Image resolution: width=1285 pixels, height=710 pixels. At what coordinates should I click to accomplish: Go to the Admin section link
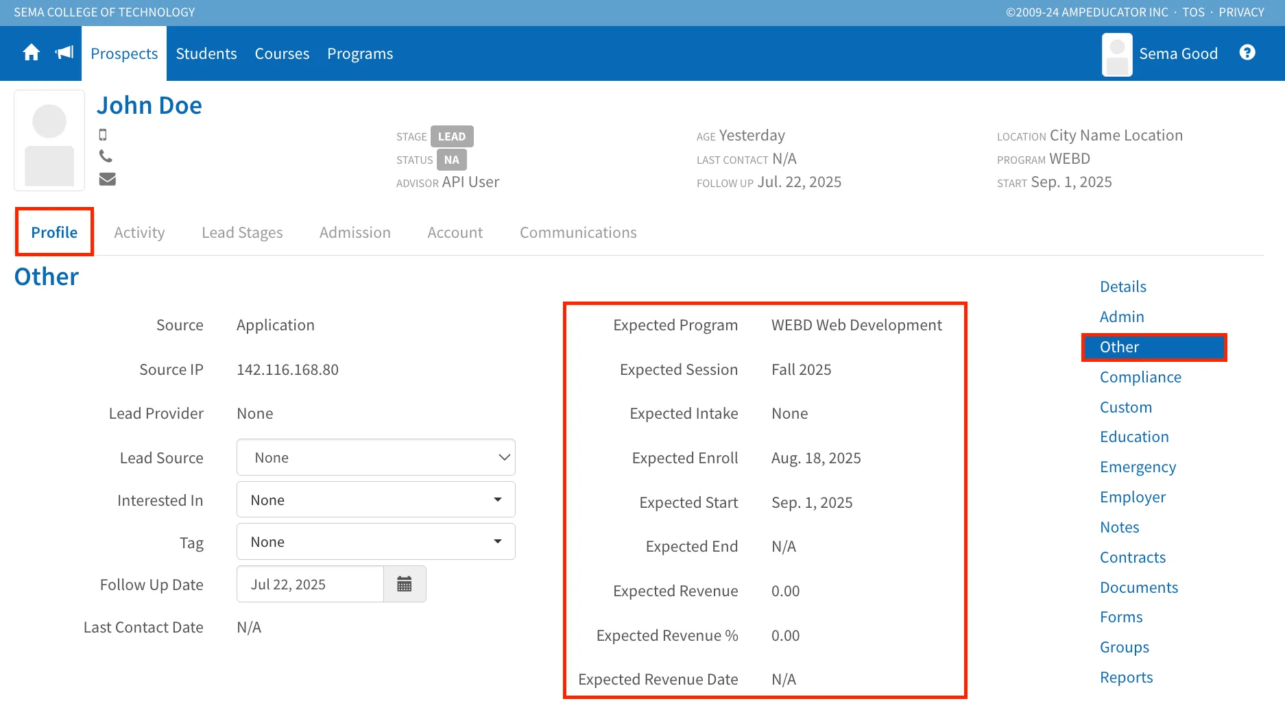click(1122, 317)
